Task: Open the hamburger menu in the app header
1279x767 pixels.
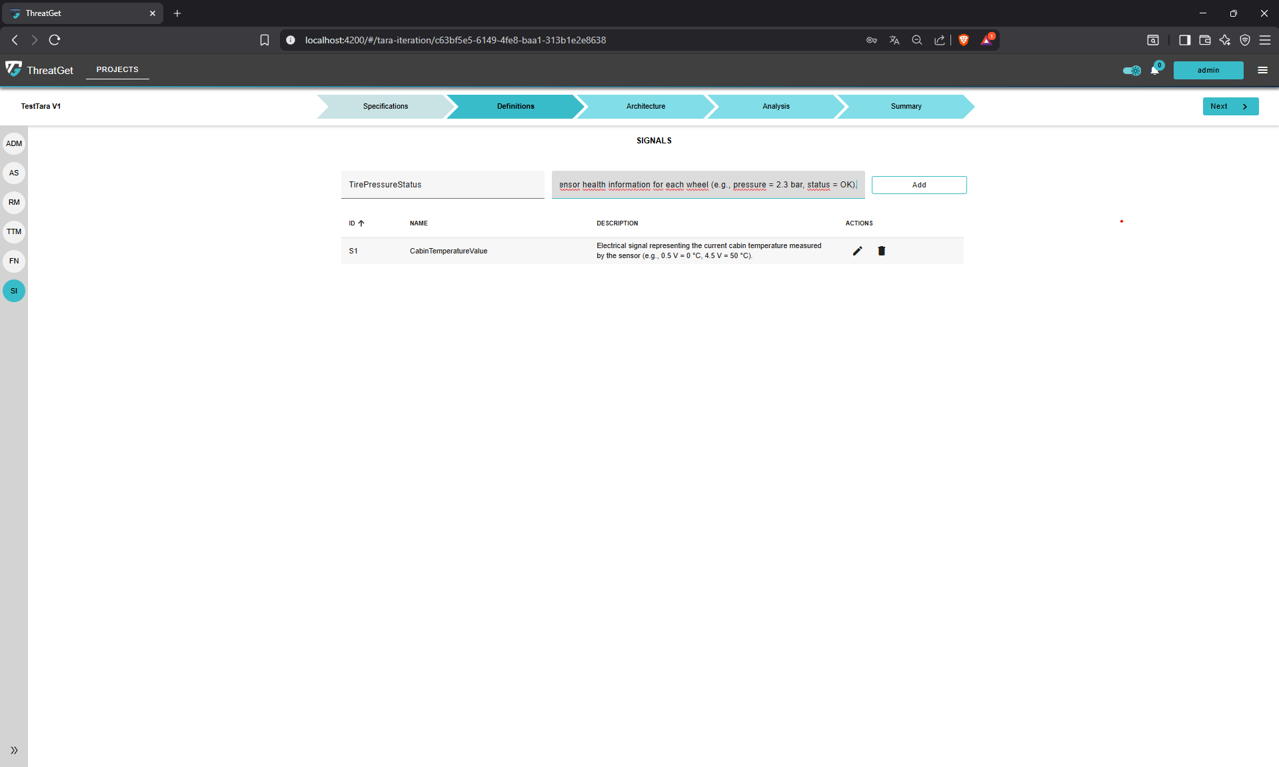Action: point(1262,70)
